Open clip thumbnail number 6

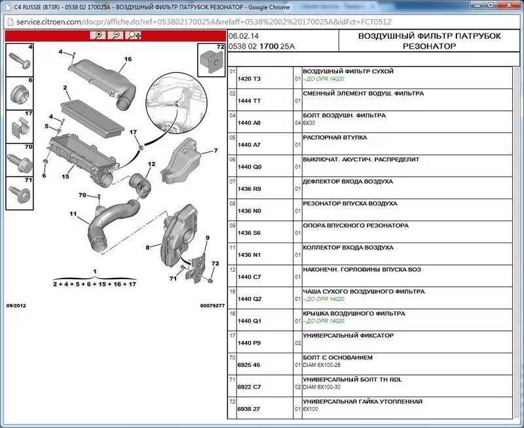tap(20, 93)
